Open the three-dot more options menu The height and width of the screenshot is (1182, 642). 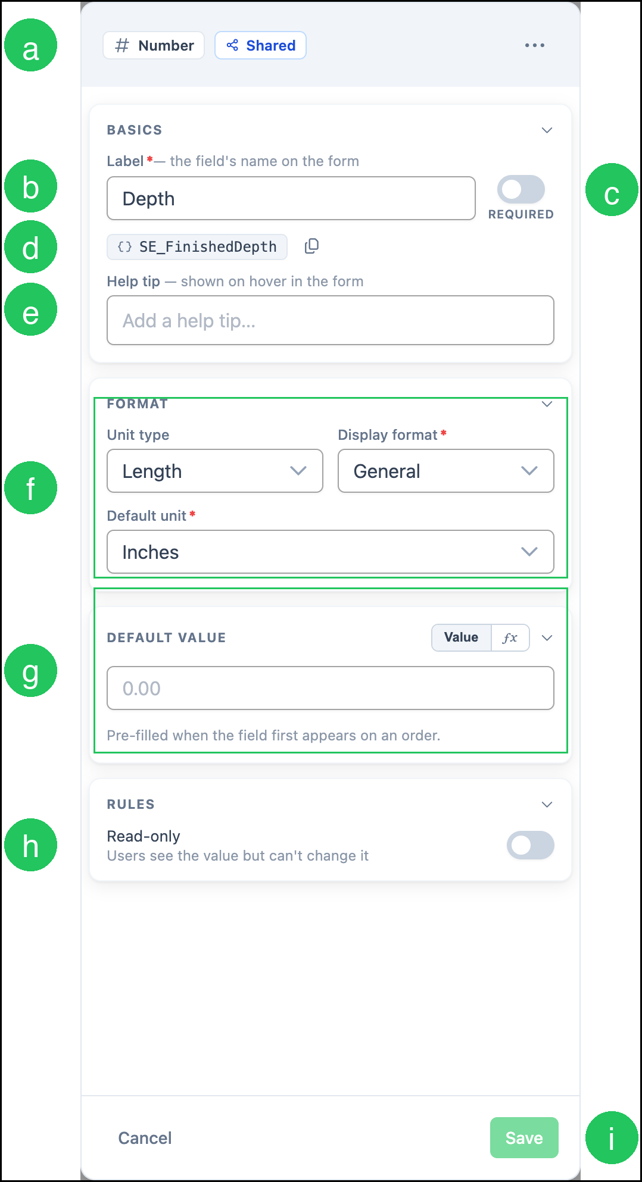point(534,45)
